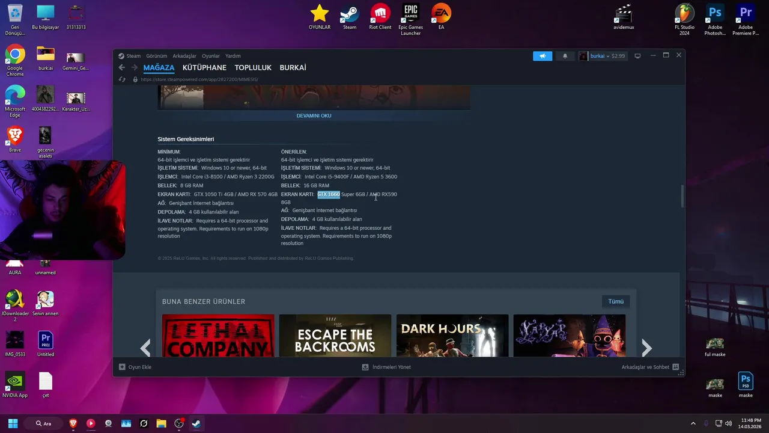The width and height of the screenshot is (769, 433).
Task: Open the Microsoft Edge desktop shortcut
Action: (x=15, y=102)
